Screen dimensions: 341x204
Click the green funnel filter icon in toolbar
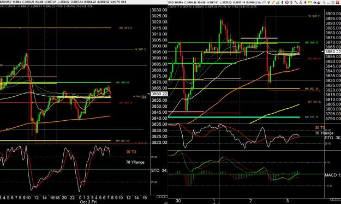268,2
